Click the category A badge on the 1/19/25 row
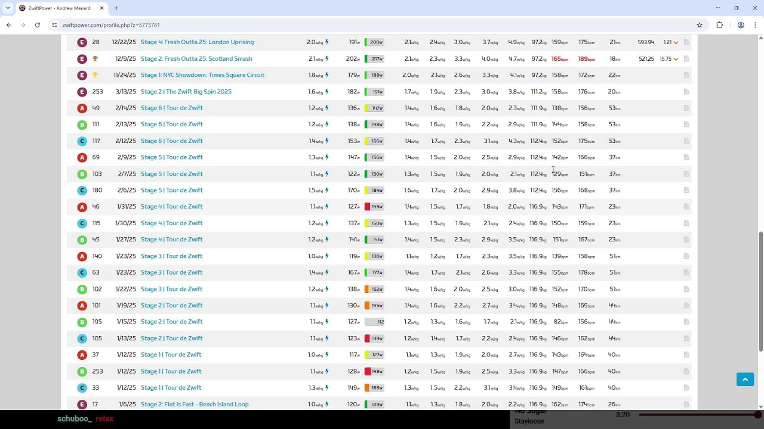 coord(82,306)
